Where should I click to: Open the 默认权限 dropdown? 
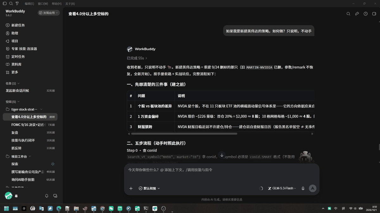click(x=149, y=188)
